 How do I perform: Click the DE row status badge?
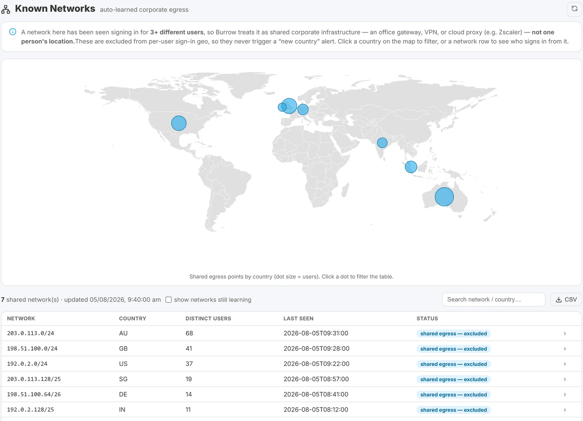(453, 395)
